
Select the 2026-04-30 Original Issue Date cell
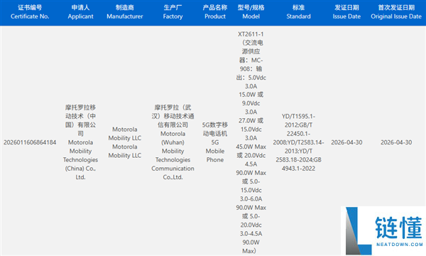(396, 142)
